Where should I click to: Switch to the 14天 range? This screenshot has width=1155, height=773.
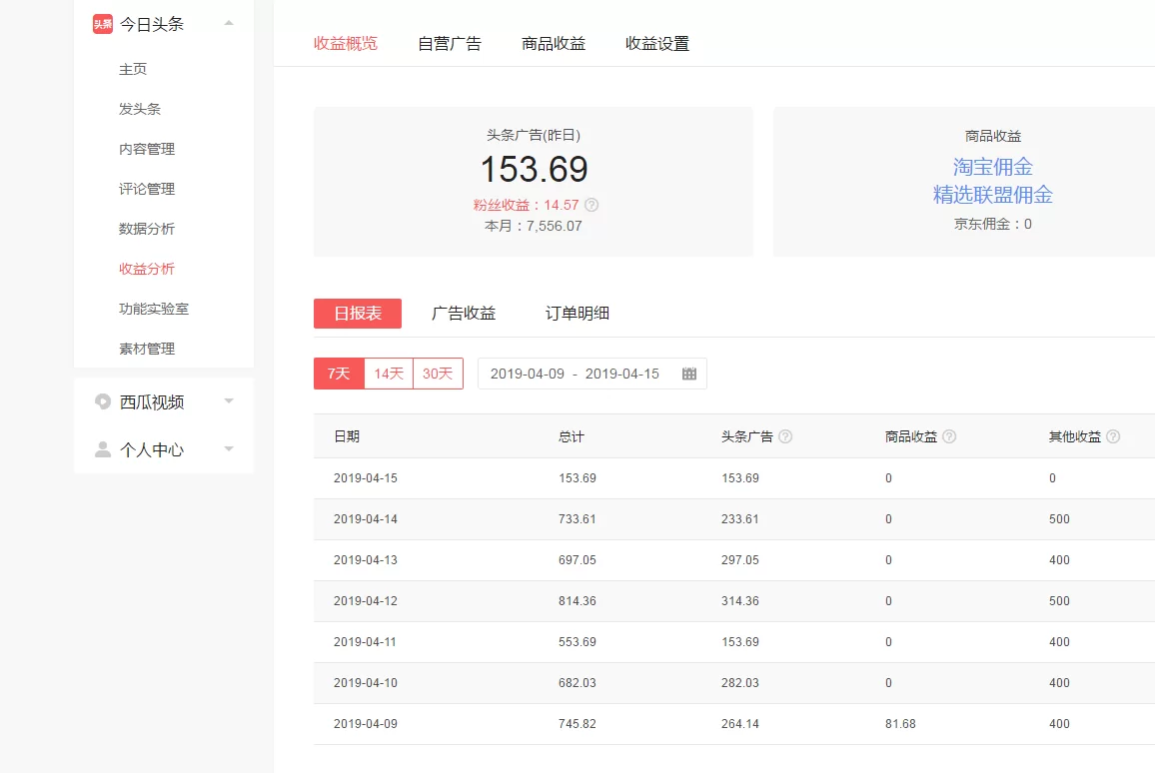(389, 374)
